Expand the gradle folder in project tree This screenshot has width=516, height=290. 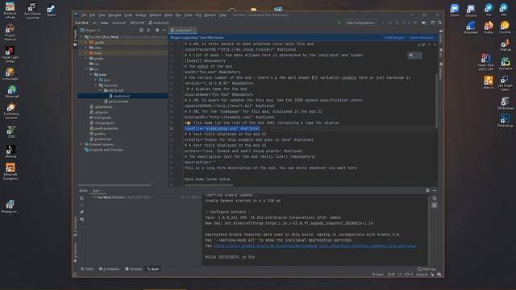[x=86, y=59]
